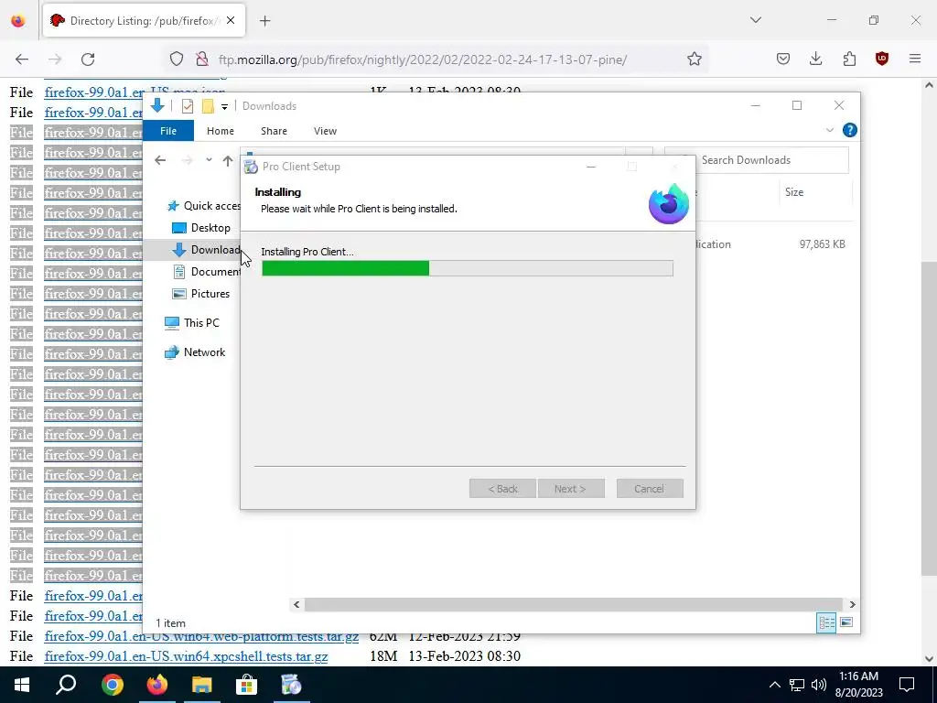Switch to Firefox in taskbar
Viewport: 937px width, 703px height.
pos(157,685)
